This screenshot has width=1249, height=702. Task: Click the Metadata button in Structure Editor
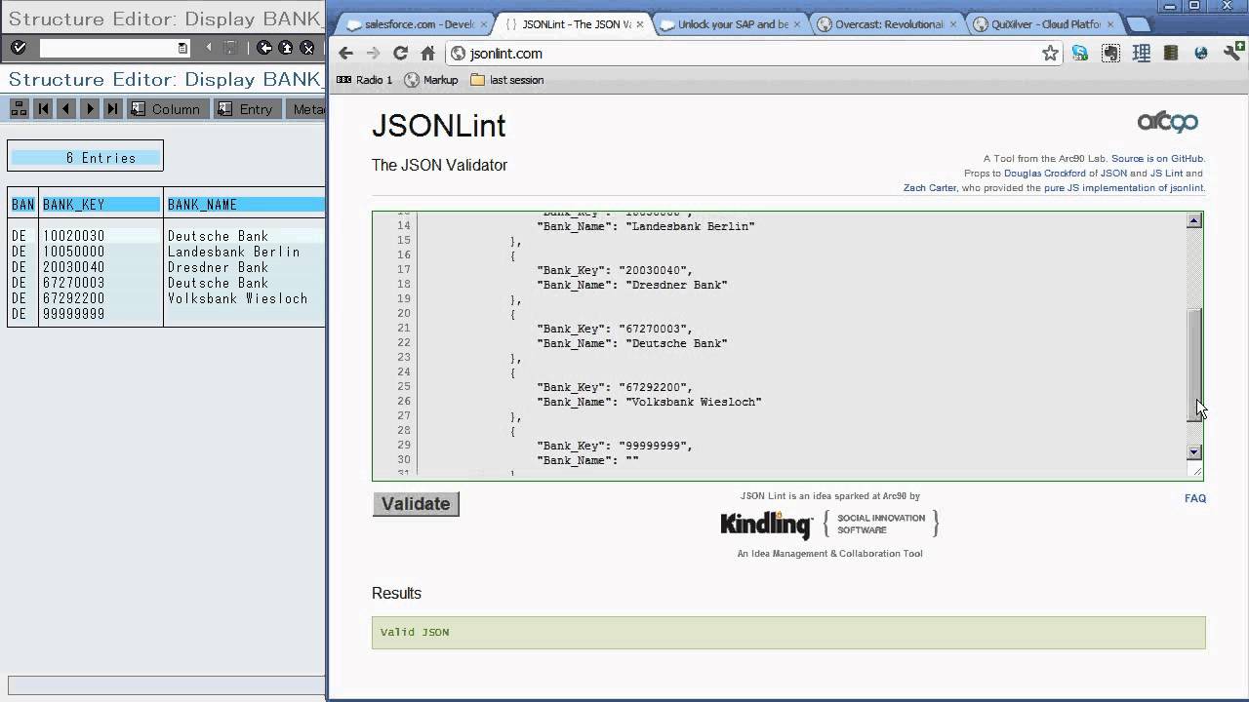coord(306,109)
